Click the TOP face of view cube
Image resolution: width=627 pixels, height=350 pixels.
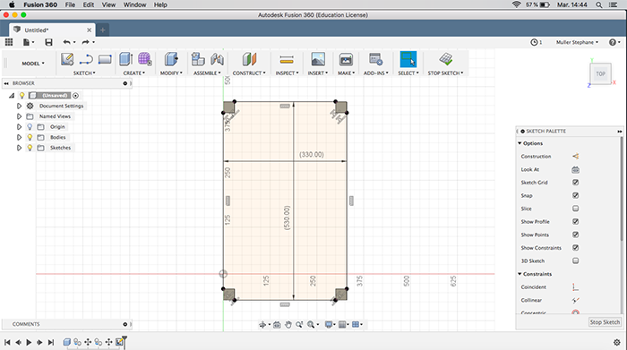click(600, 74)
